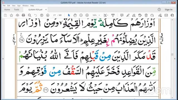Rotate the page with the rotate icon
The image size is (178, 100).
152,15
